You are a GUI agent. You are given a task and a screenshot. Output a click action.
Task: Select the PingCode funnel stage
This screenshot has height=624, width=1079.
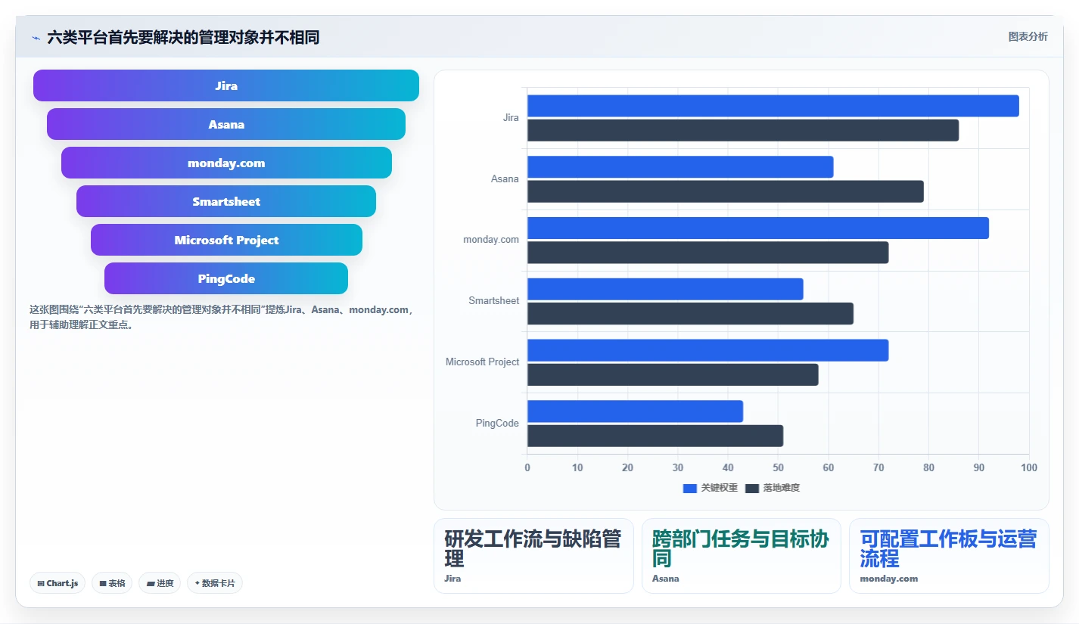pyautogui.click(x=226, y=278)
